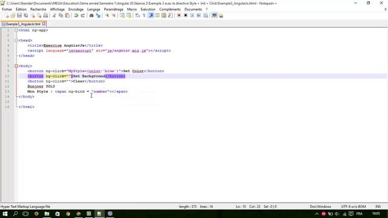Open the Recherche menu
The height and width of the screenshot is (218, 388).
[38, 9]
